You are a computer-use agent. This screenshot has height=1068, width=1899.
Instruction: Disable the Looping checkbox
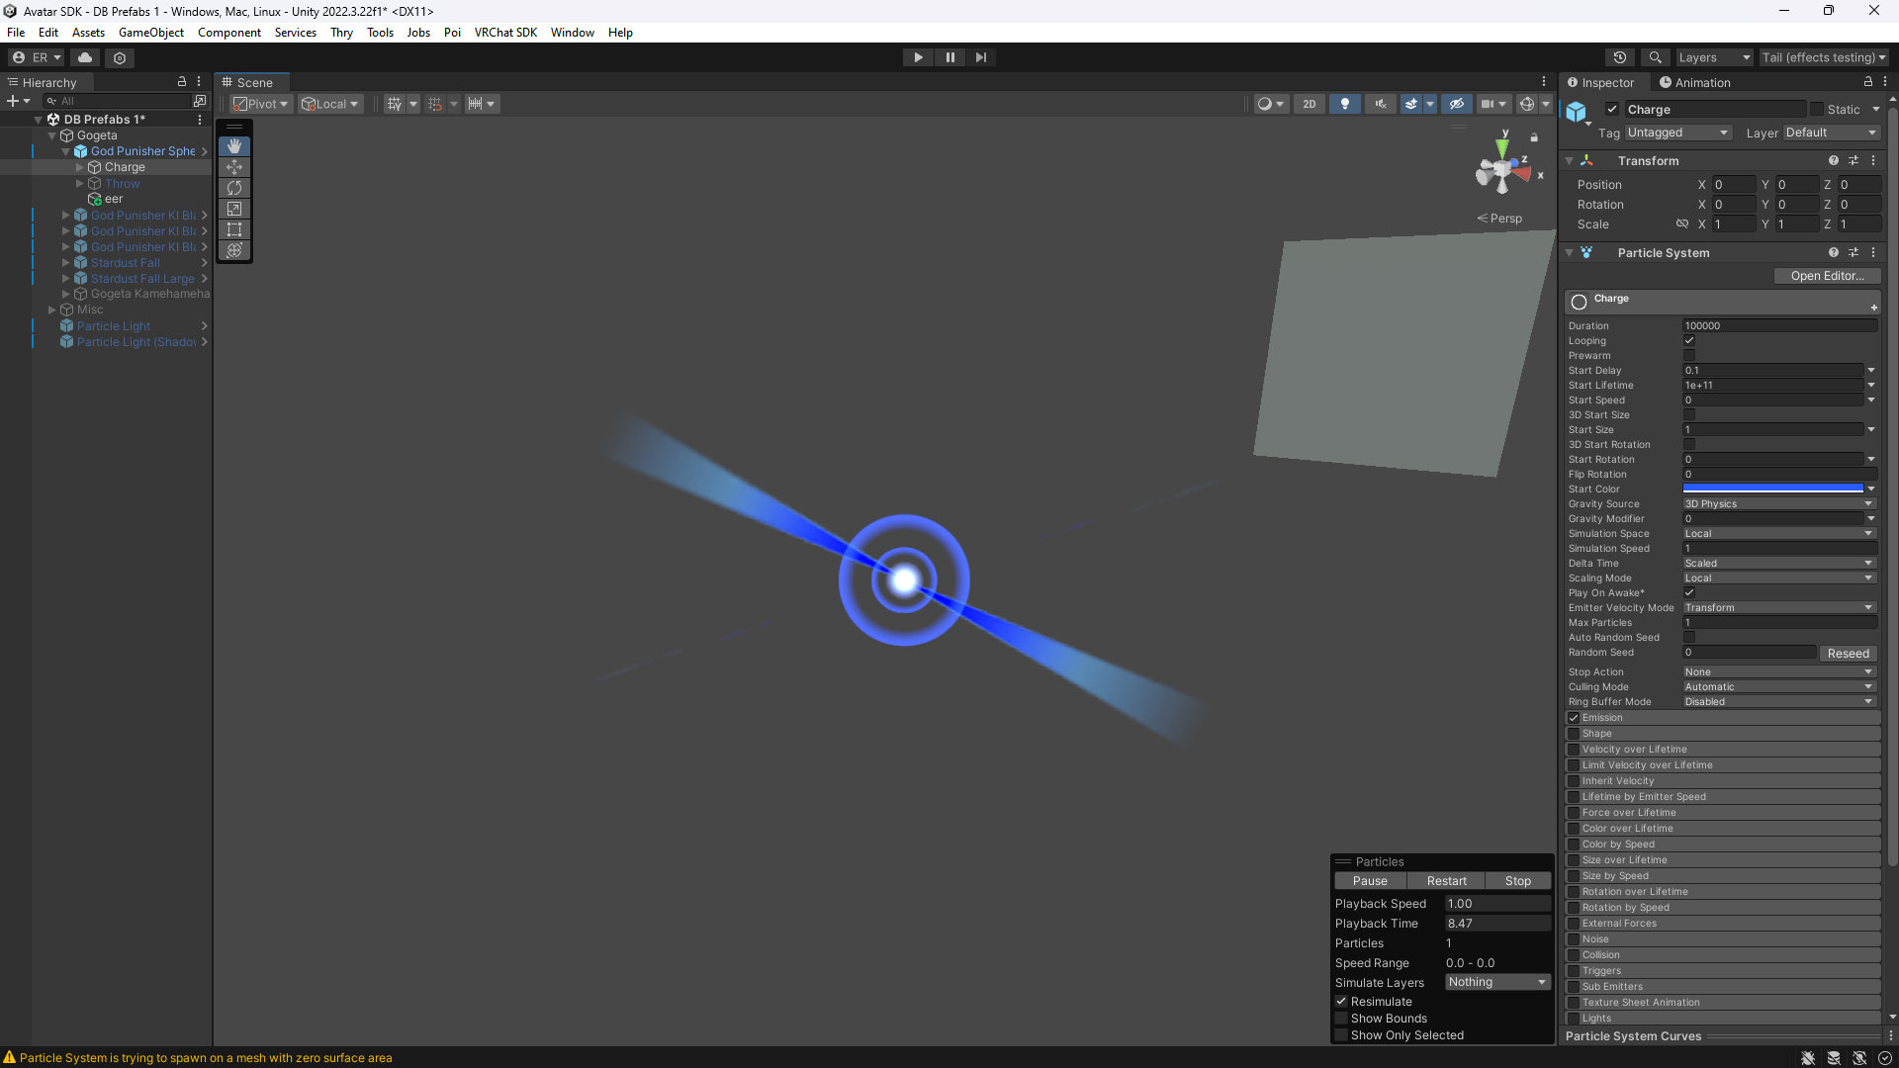coord(1689,340)
